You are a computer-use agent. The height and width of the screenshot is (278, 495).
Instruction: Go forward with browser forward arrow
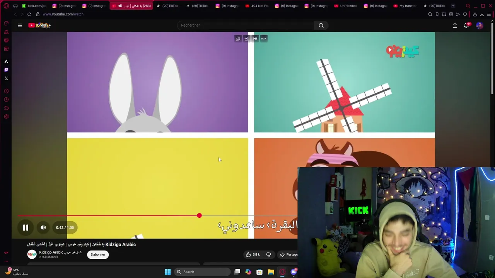(x=22, y=14)
